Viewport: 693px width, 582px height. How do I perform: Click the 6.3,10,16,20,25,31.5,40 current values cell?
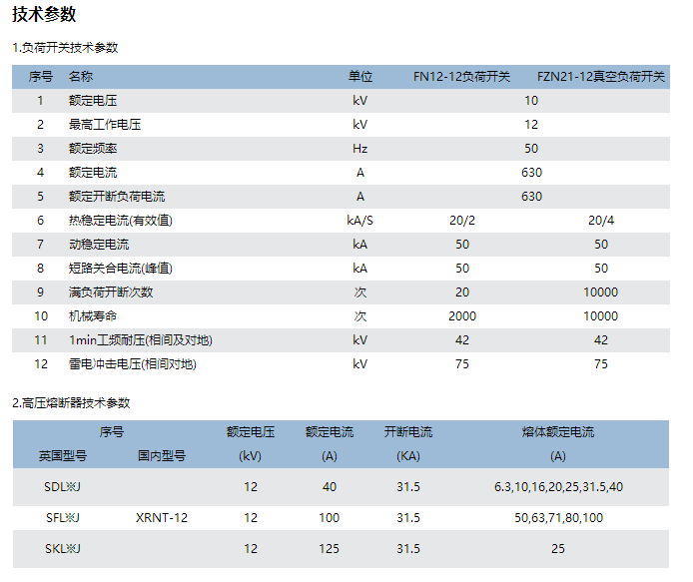pyautogui.click(x=557, y=487)
